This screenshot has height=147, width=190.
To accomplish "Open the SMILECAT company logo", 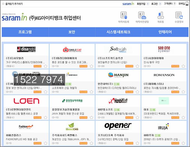I will click(x=72, y=49).
